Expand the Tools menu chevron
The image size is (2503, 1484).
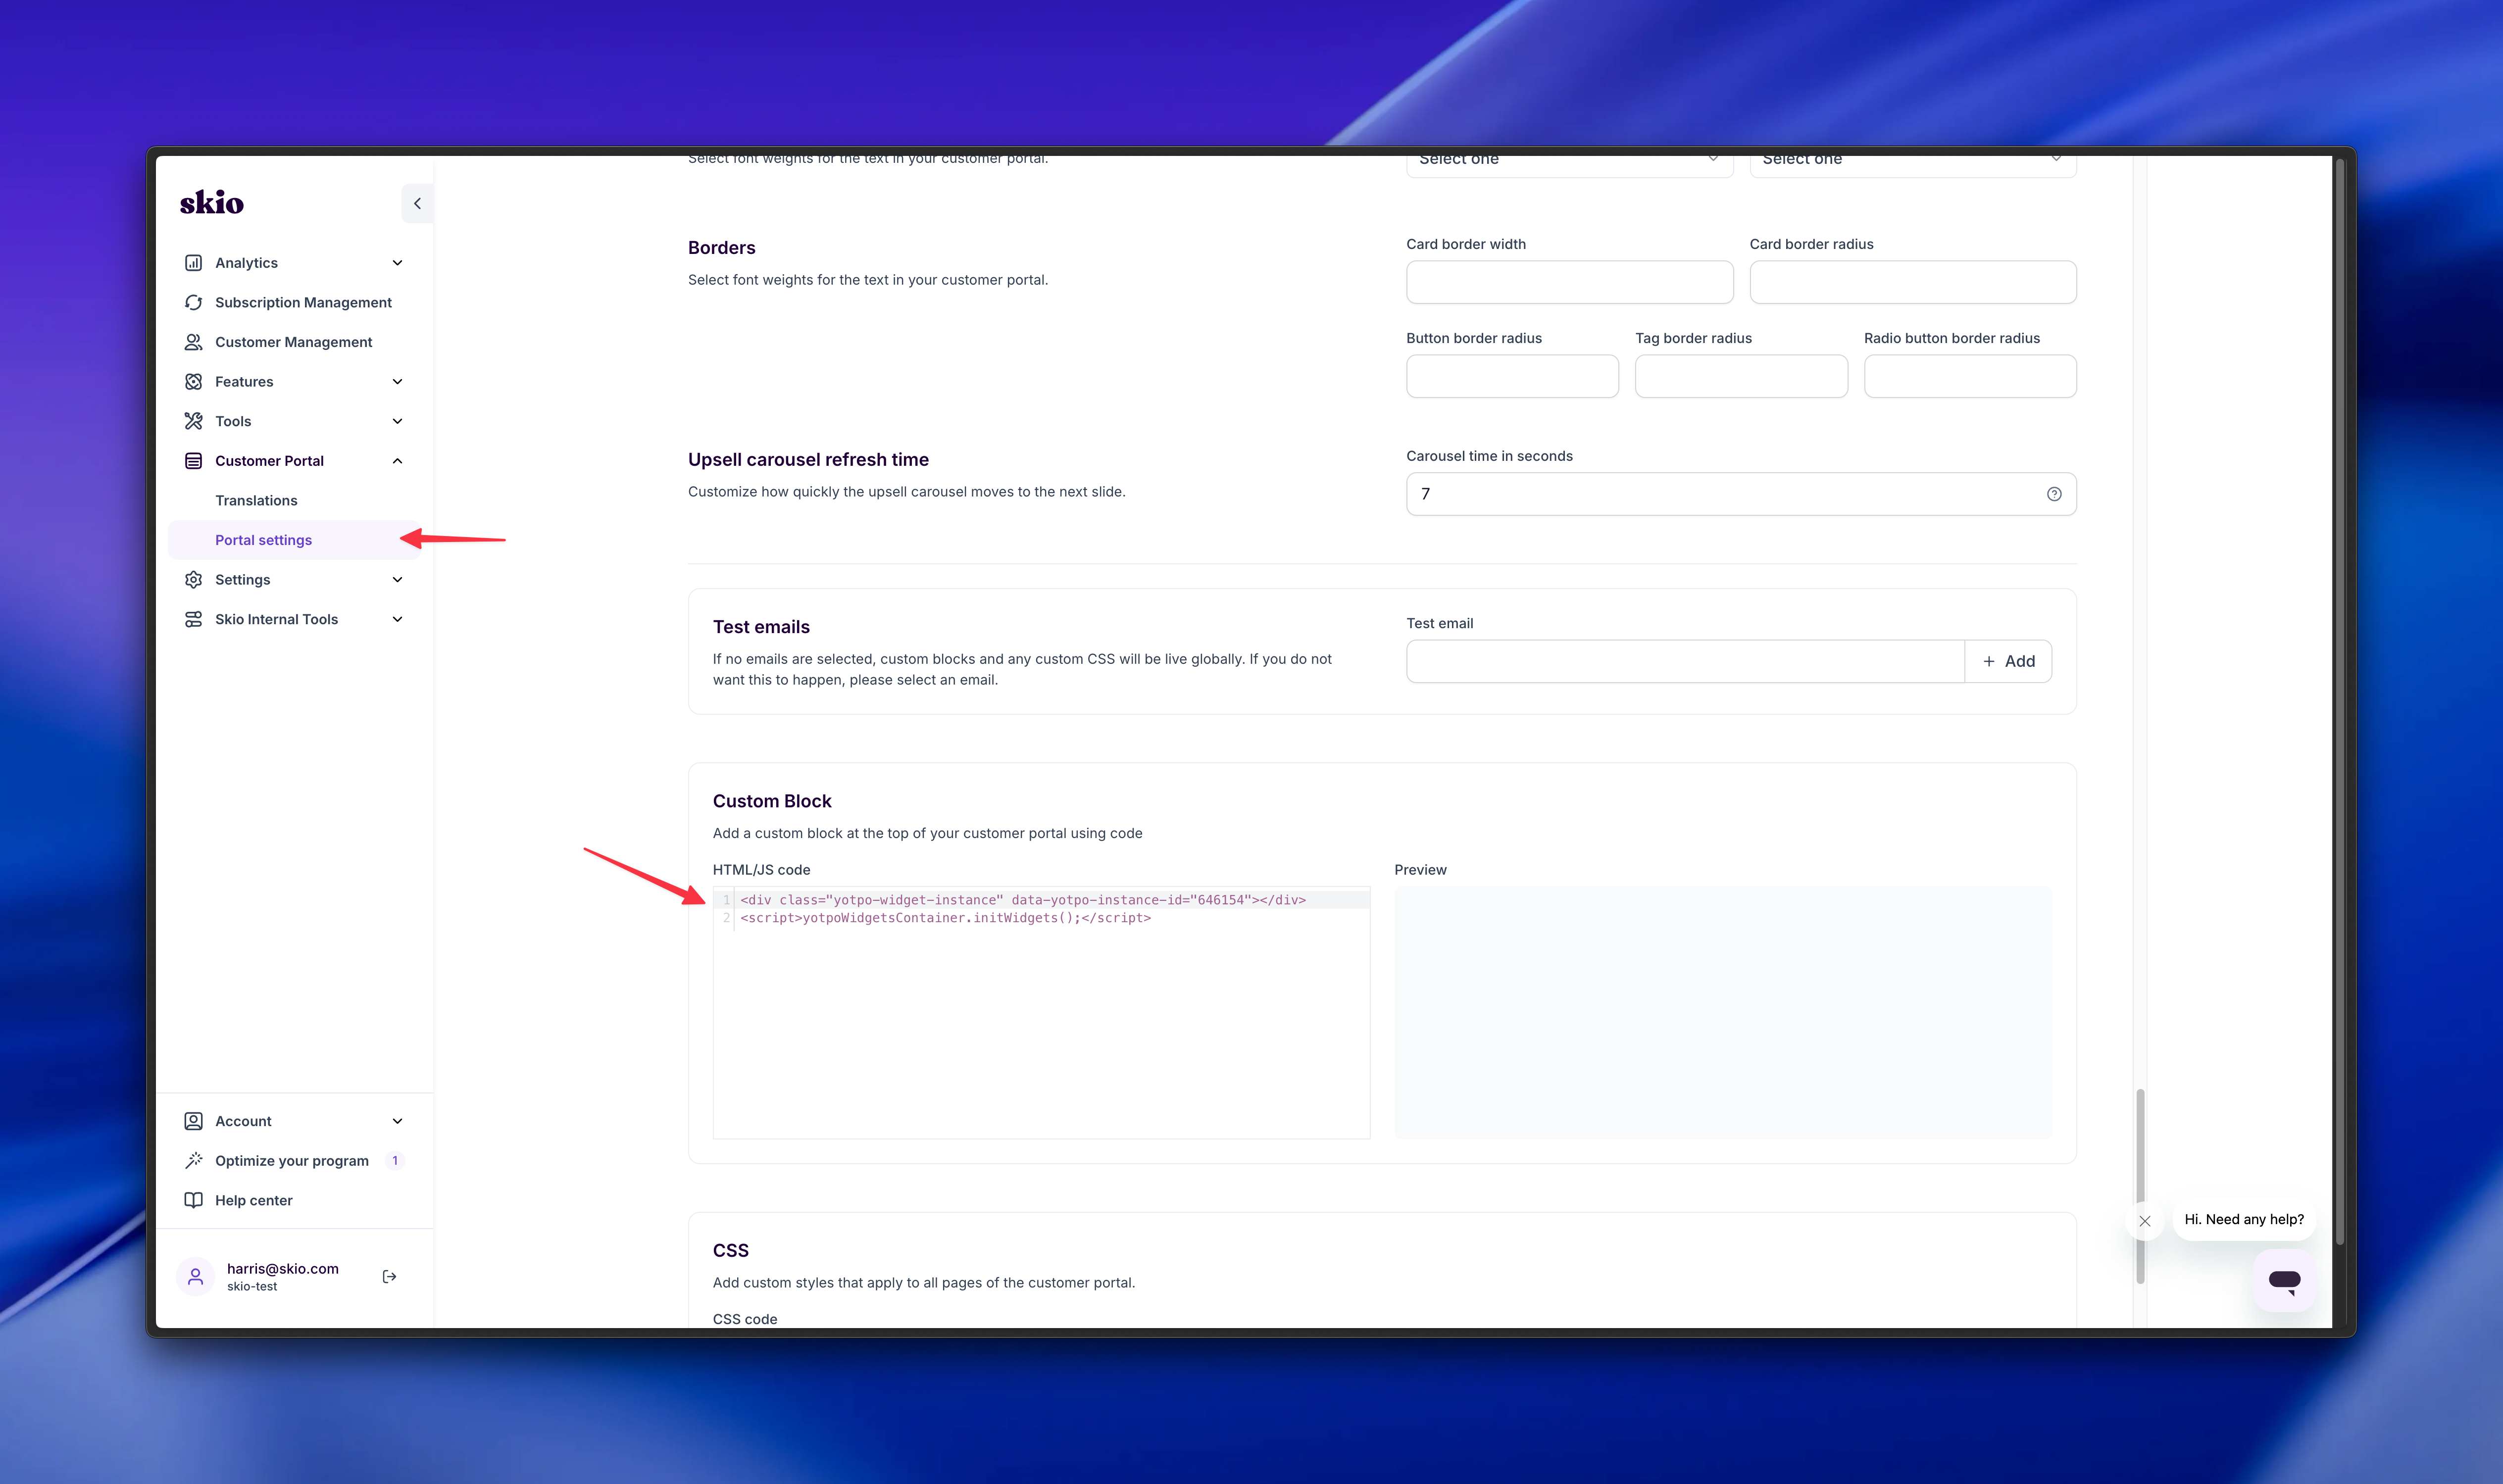tap(397, 421)
